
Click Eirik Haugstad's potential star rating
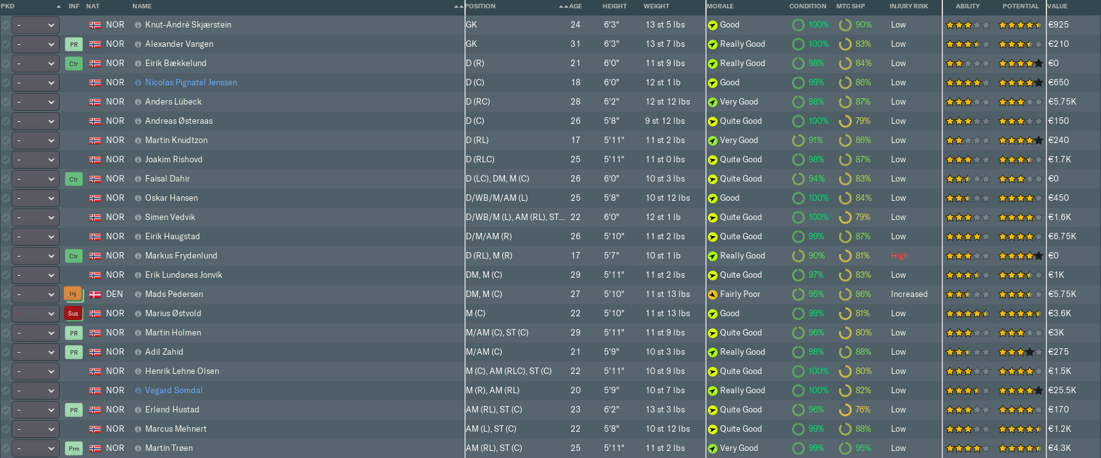click(1020, 237)
